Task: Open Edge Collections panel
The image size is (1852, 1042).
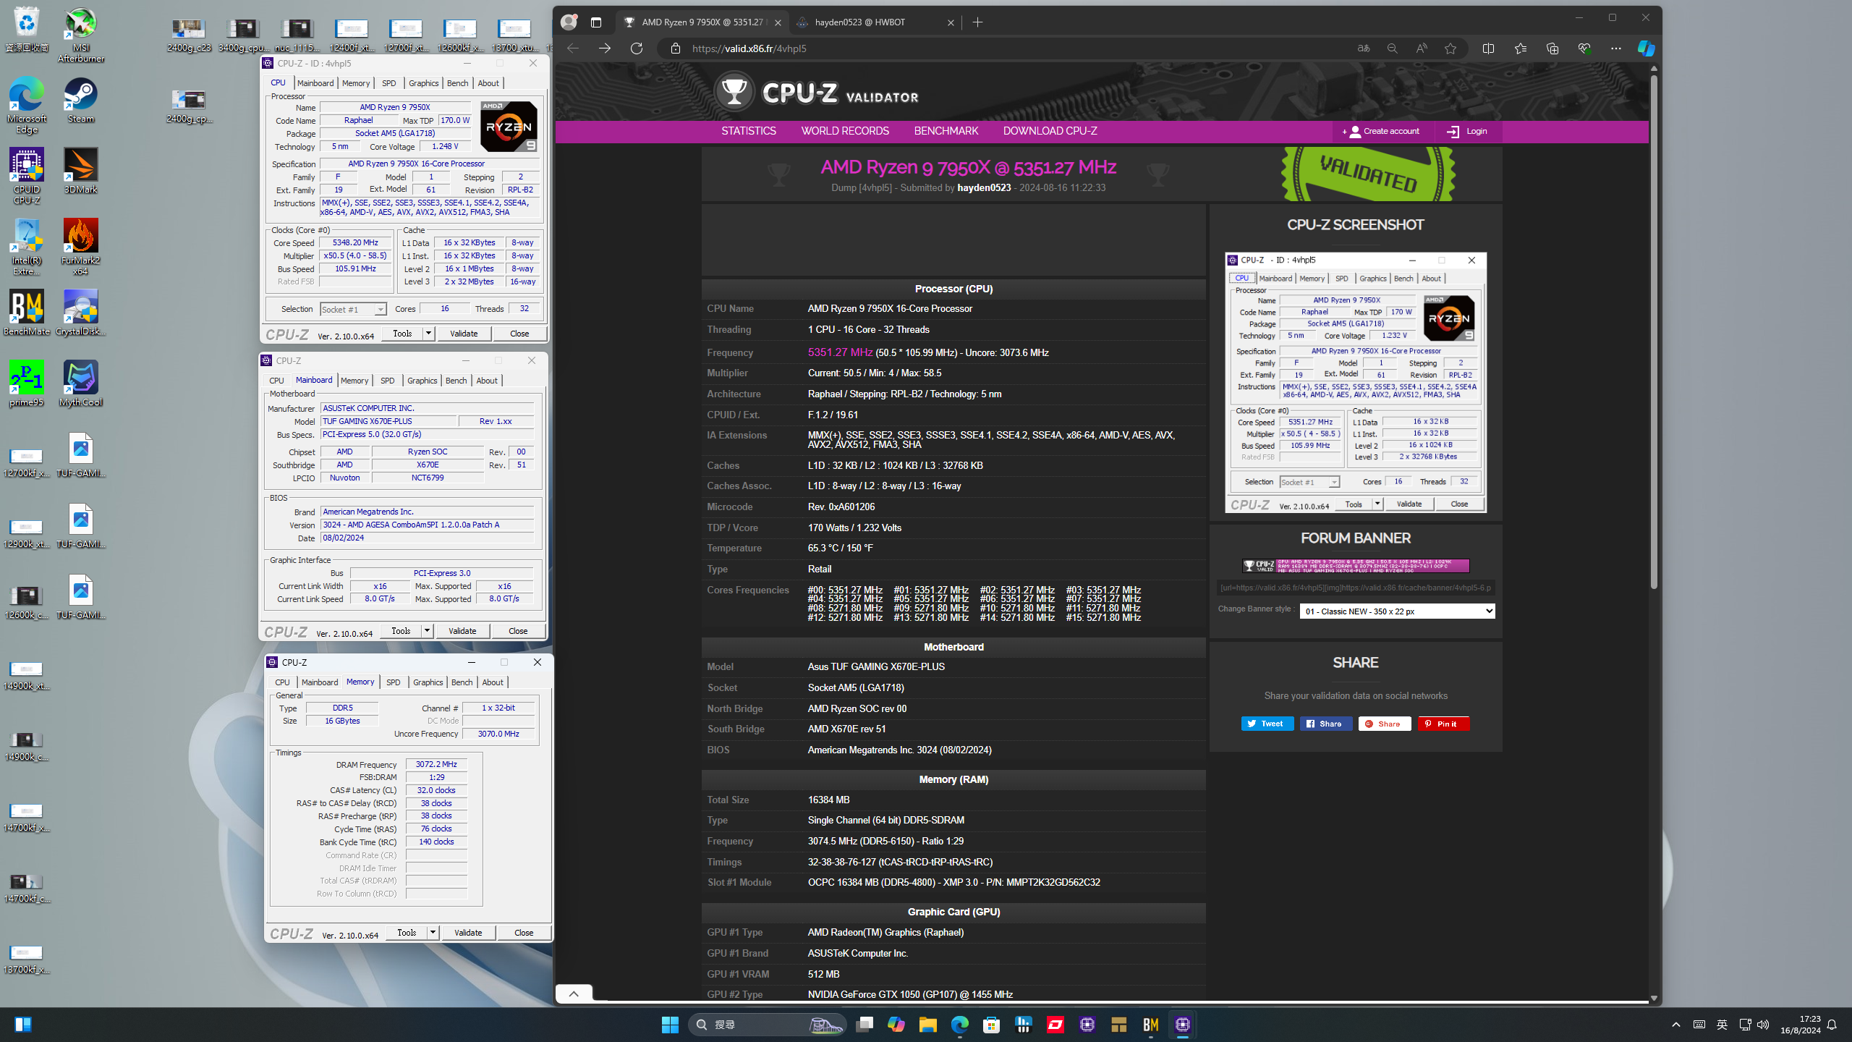Action: (x=1552, y=48)
